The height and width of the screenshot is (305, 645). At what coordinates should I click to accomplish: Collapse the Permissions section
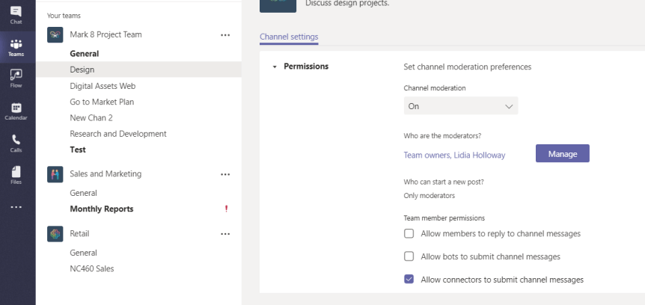point(275,67)
